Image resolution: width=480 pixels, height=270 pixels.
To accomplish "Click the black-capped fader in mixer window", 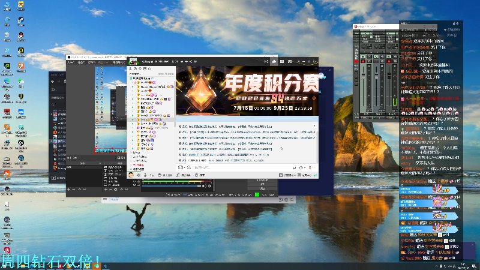I will click(389, 76).
